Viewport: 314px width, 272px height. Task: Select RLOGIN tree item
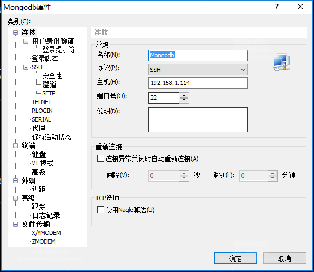point(43,111)
